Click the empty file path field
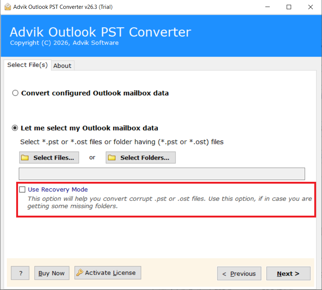 tap(162, 174)
